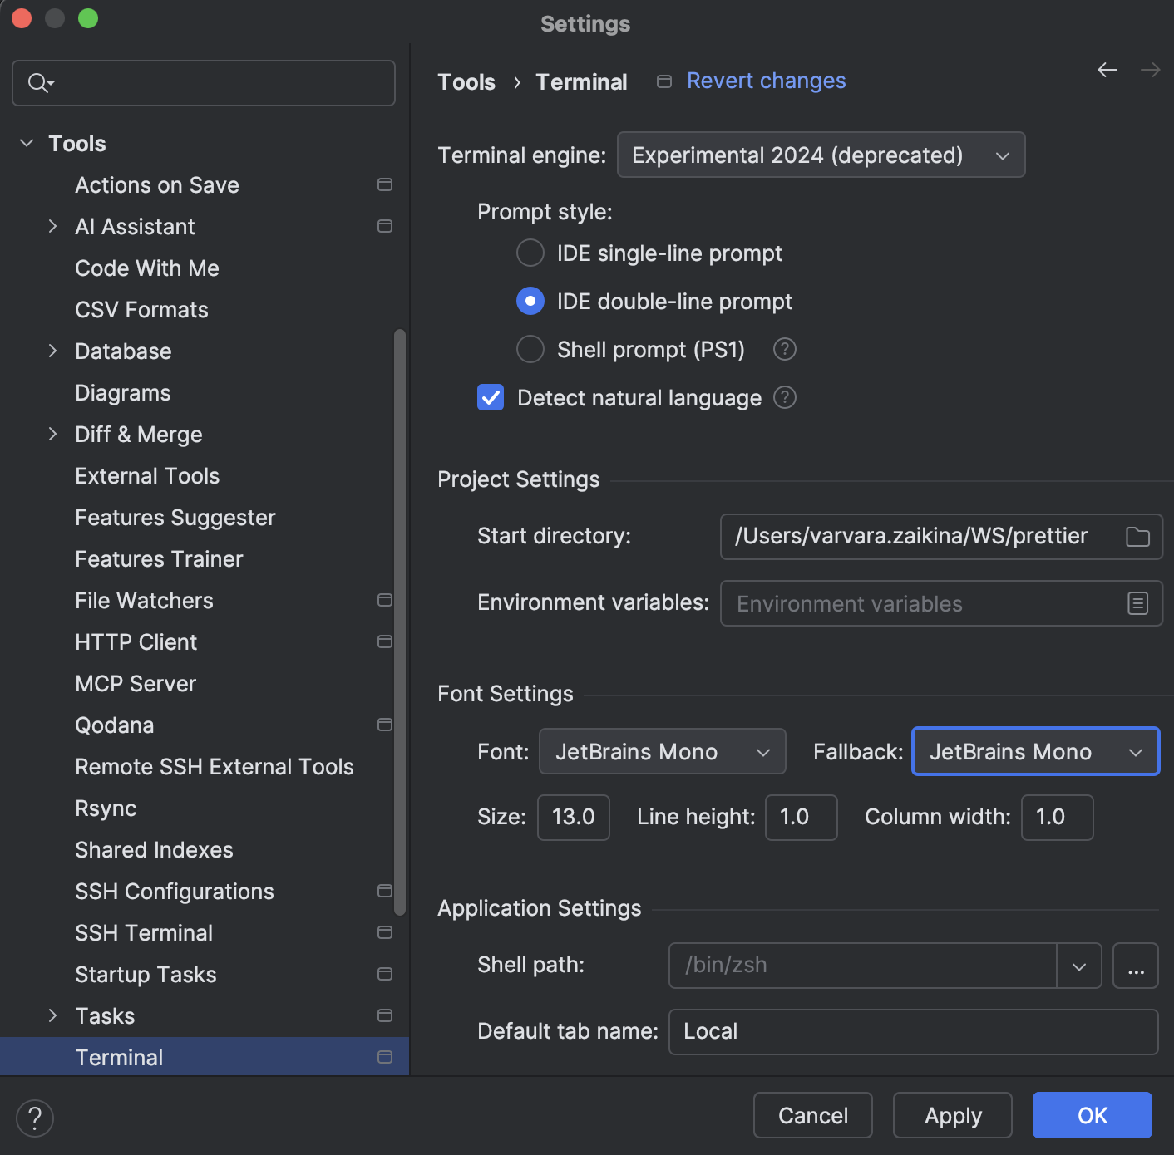The height and width of the screenshot is (1155, 1174).
Task: Click the Default tab name input field
Action: 912,1031
